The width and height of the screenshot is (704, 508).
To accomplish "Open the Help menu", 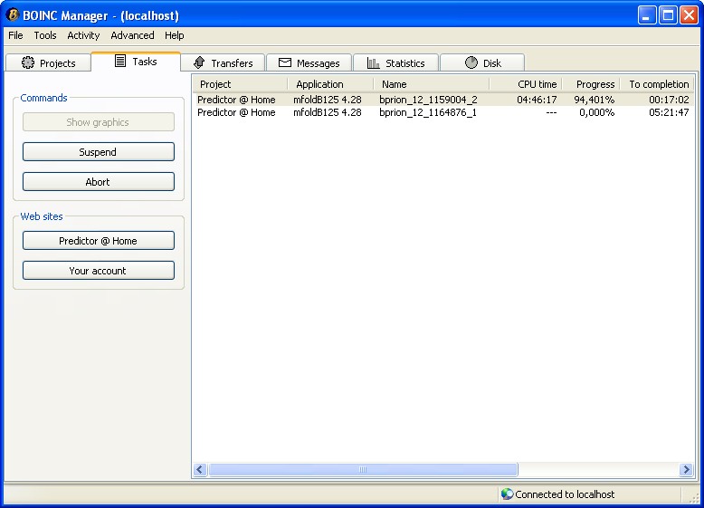I will 174,35.
